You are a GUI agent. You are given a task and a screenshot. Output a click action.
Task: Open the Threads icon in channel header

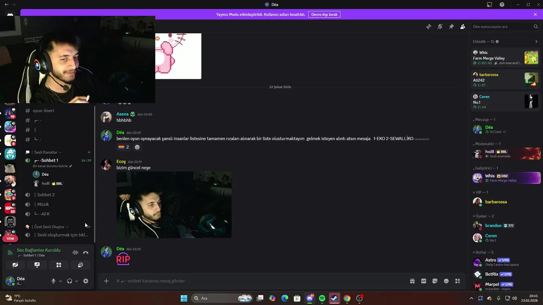tap(428, 26)
